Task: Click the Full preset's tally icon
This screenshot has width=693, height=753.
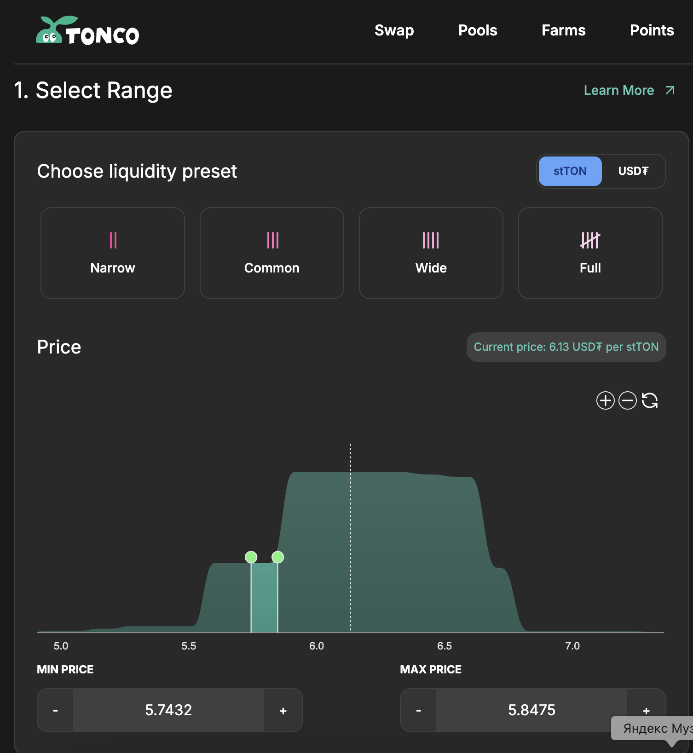Action: [x=590, y=240]
